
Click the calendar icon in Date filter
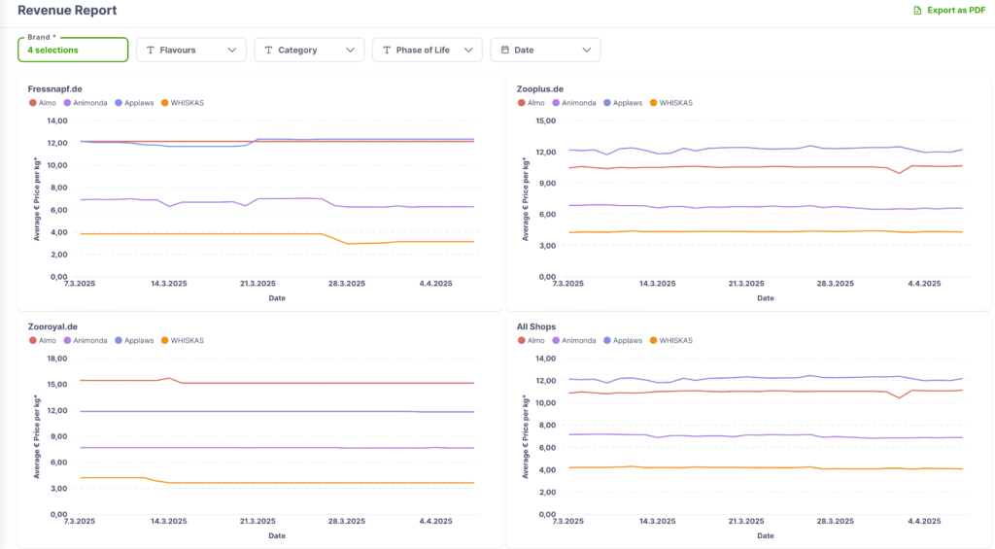point(504,50)
